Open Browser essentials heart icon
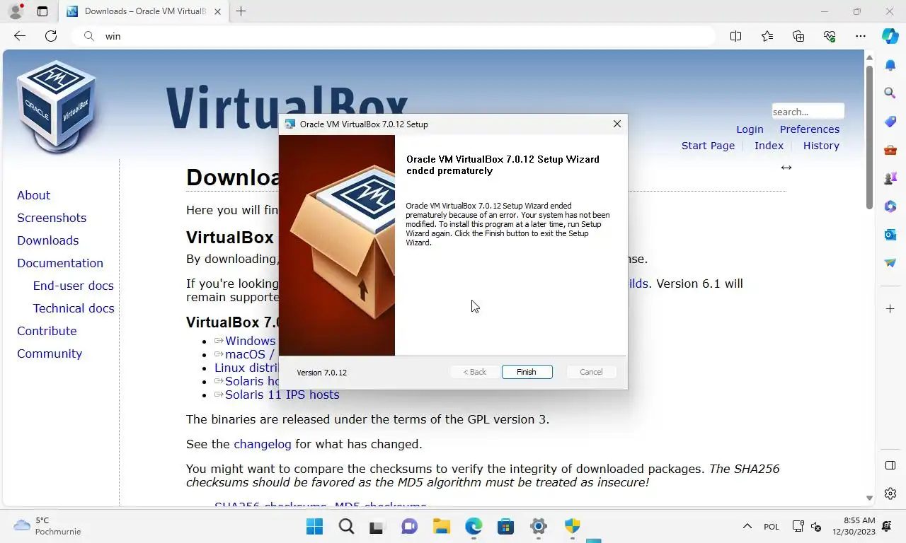906x543 pixels. (x=830, y=36)
